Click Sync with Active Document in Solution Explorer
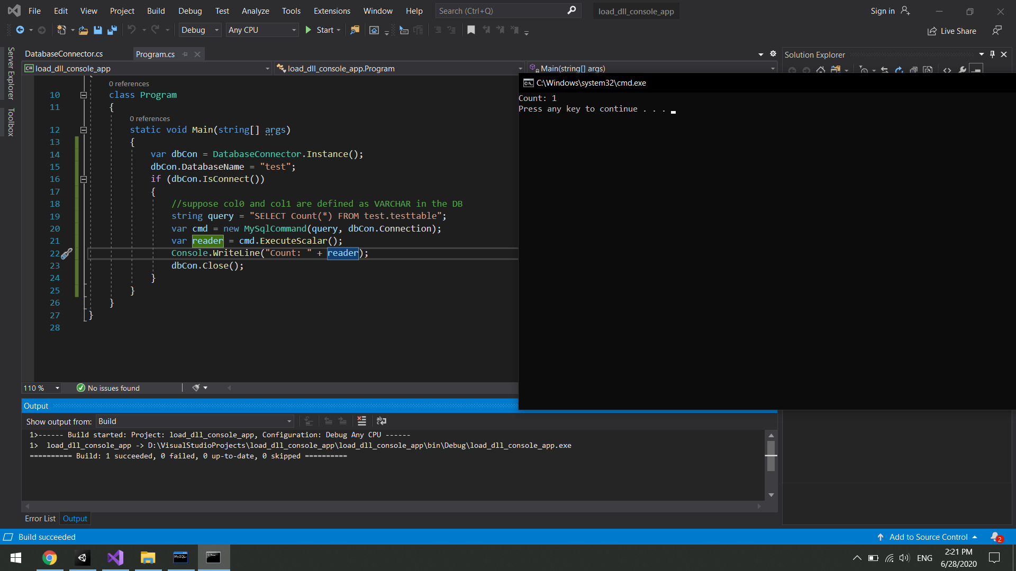This screenshot has width=1016, height=571. point(885,69)
